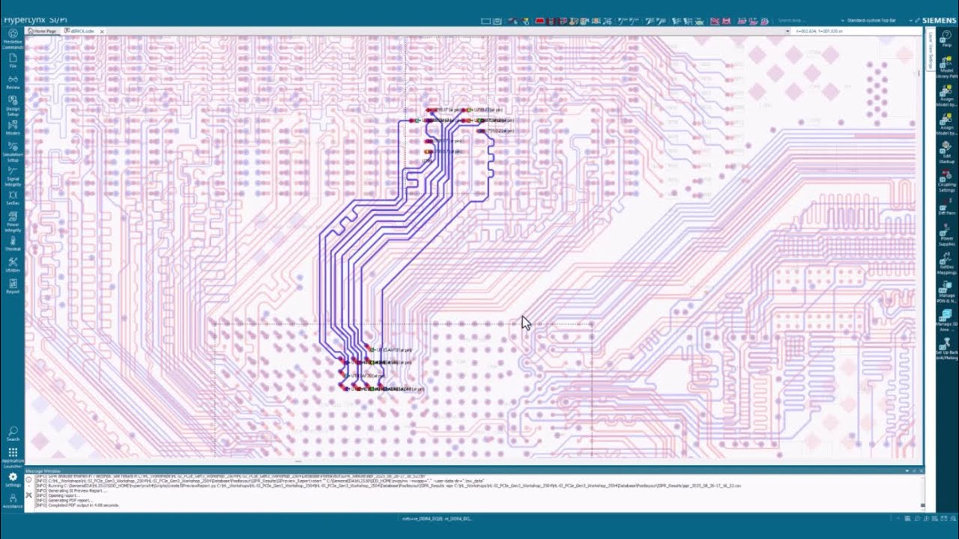Open the Thermal section

13,244
